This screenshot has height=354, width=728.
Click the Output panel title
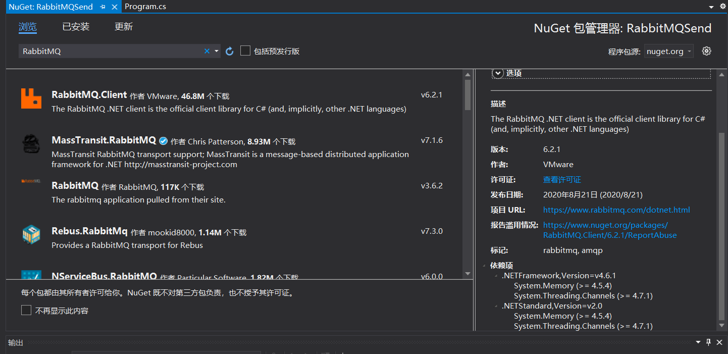[16, 342]
